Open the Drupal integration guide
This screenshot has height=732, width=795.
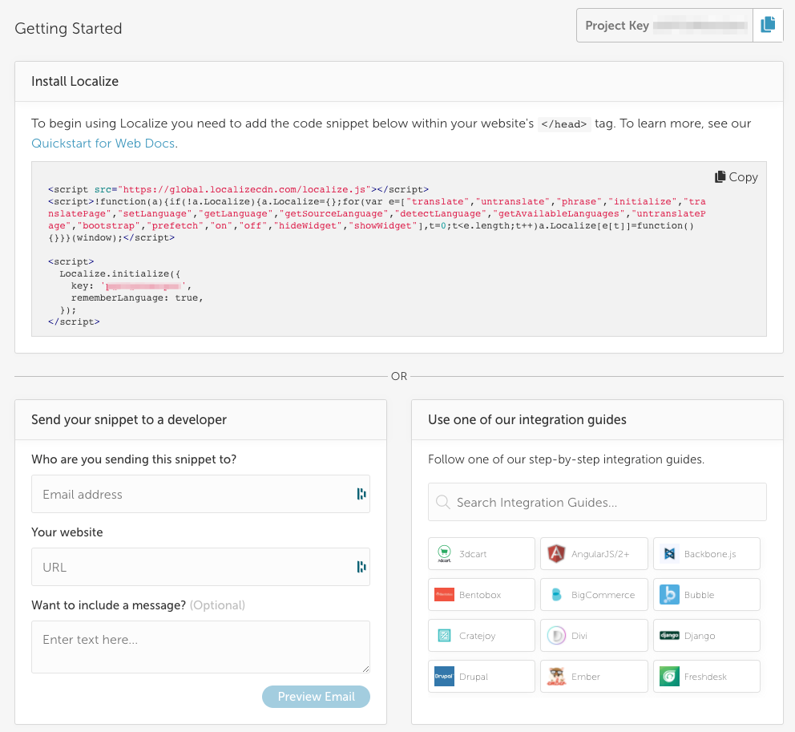pos(481,676)
